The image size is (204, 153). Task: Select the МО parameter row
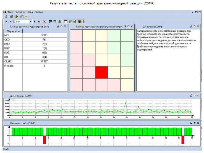[x=35, y=35]
